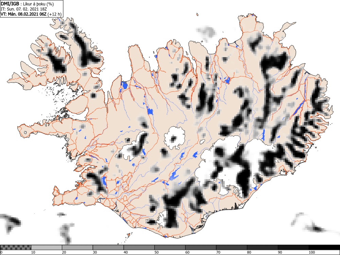This screenshot has height=255, width=340.
Task: Click the 80–90 percent legend swatch
Action: [262, 248]
